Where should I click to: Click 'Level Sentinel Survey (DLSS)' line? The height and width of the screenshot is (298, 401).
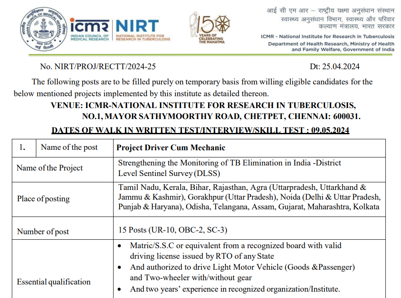click(x=169, y=173)
